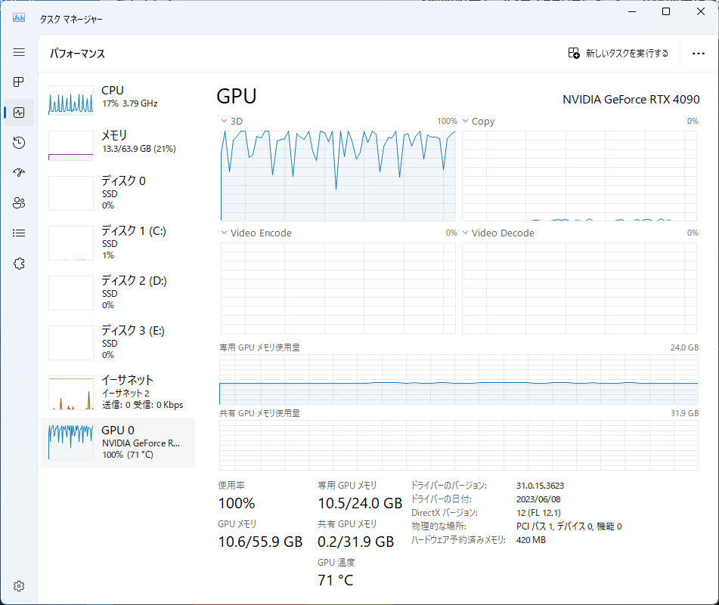The width and height of the screenshot is (719, 605).
Task: Click the 共有 GPU メモリ使用量 graph
Action: [x=459, y=445]
